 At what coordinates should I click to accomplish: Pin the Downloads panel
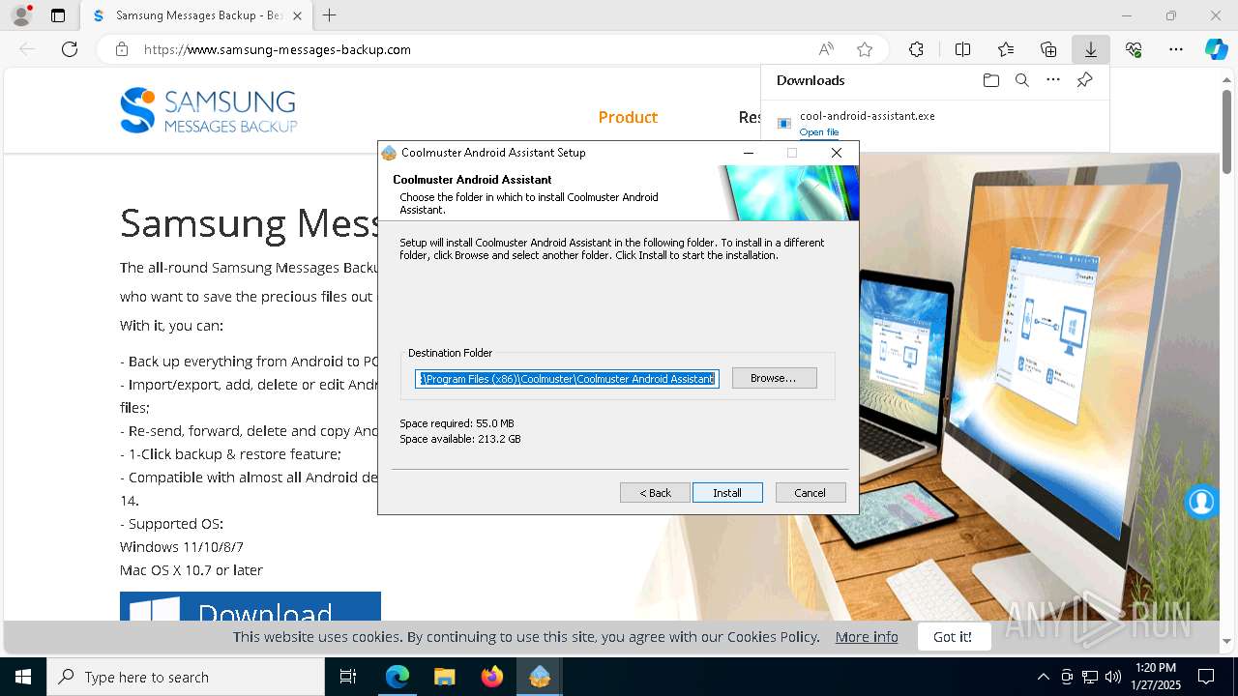pos(1084,80)
